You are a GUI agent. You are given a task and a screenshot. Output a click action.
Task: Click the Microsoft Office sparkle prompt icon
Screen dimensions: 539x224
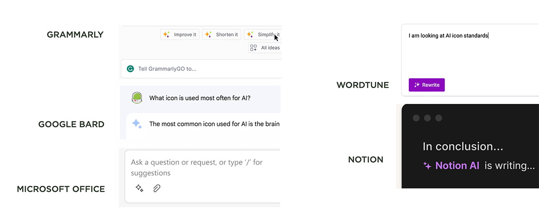[139, 188]
